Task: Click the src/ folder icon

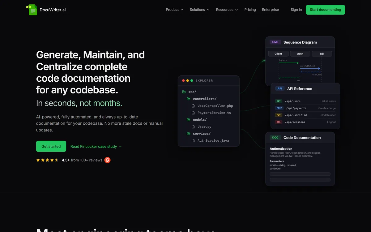Action: (184, 92)
